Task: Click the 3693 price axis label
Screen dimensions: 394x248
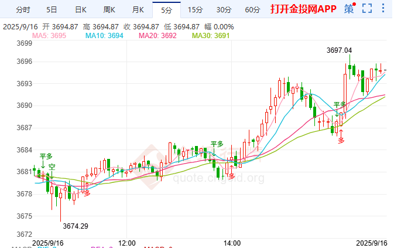Action: point(25,83)
